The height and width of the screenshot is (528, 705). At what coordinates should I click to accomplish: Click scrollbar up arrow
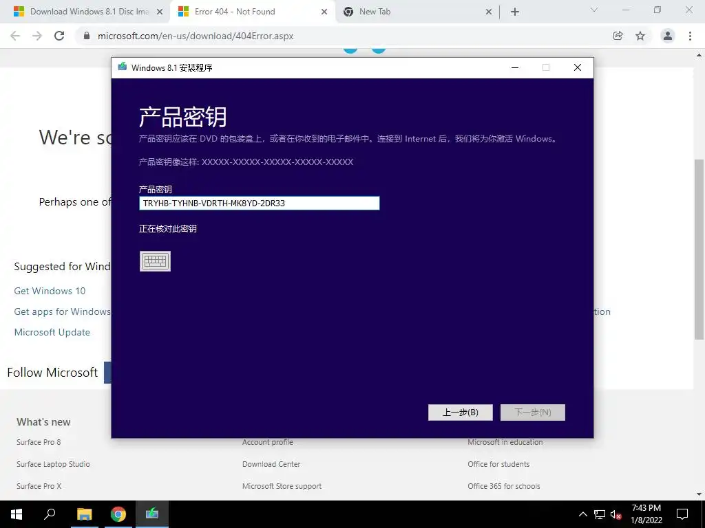(x=699, y=55)
